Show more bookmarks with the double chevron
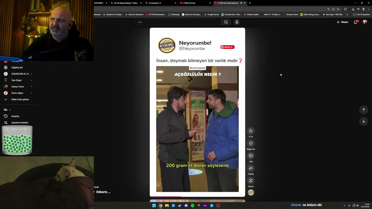372x209 pixels. point(347,15)
